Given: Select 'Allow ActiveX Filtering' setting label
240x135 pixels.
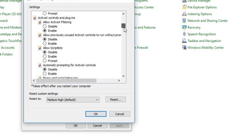Looking at the screenshot, I should (x=57, y=22).
